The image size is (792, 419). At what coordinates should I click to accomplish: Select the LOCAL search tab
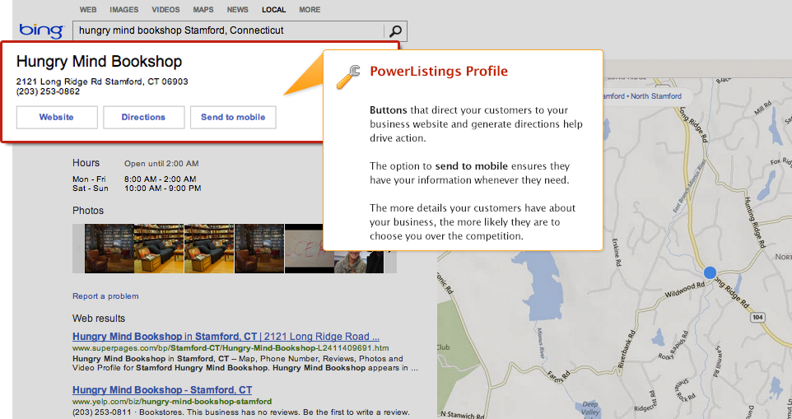[274, 10]
